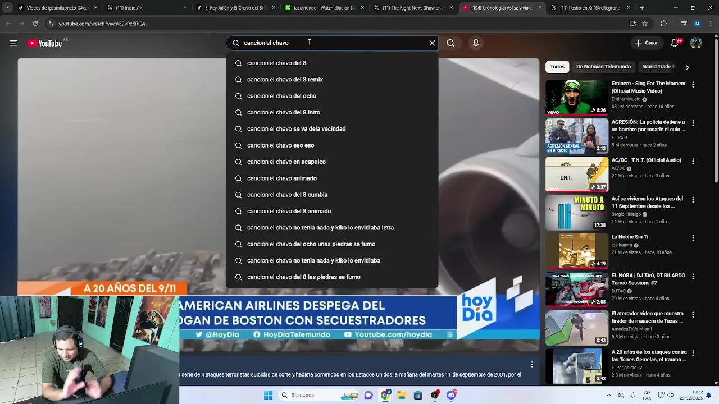Open options for AC/DC T.N.T. video

(693, 161)
